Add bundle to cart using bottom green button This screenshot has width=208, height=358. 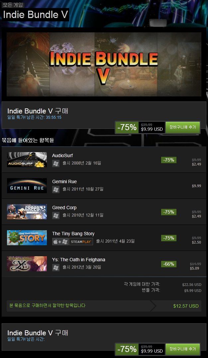coord(183,349)
